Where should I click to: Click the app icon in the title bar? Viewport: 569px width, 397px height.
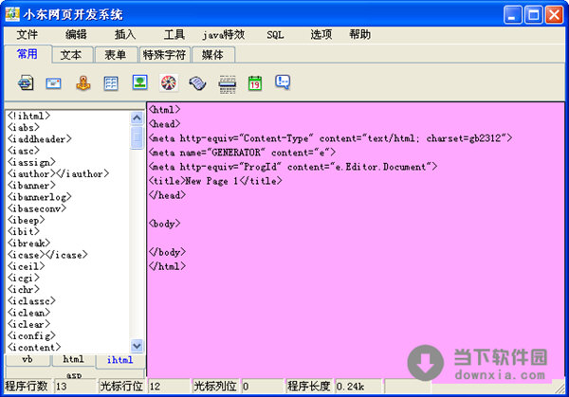(x=12, y=14)
